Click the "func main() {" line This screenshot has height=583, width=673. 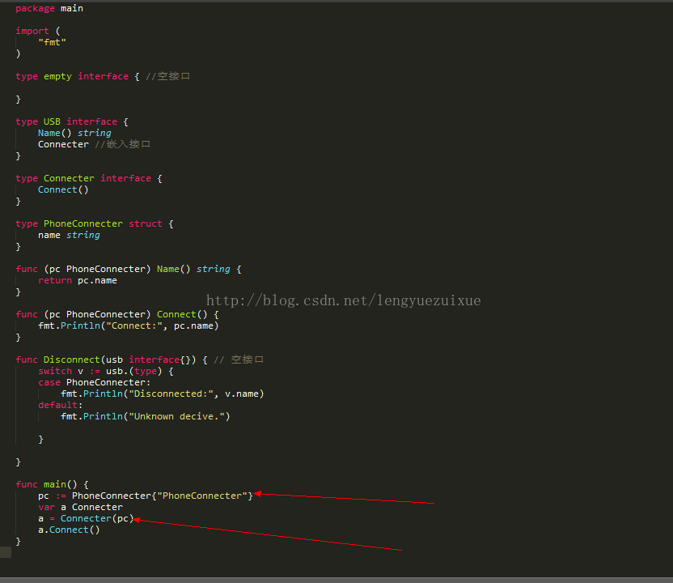point(52,484)
